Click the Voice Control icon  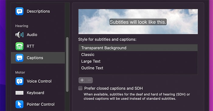click(19, 81)
